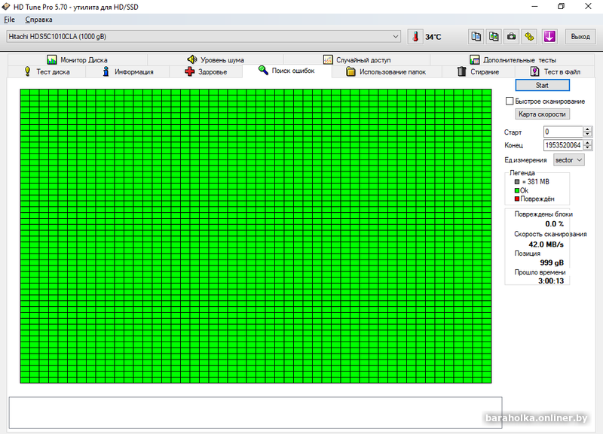Switch to the Здоровье tab
Viewport: 603px width, 434px height.
coord(206,71)
